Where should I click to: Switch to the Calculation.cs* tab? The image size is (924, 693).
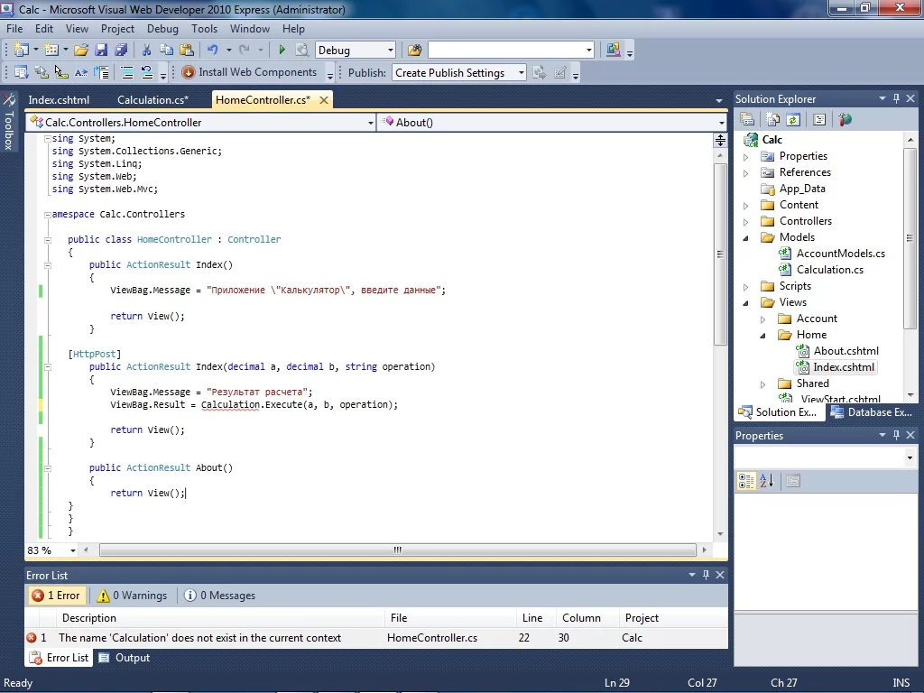point(152,100)
